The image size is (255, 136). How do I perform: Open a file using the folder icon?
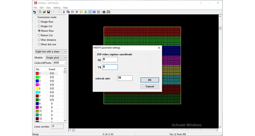coord(44,12)
